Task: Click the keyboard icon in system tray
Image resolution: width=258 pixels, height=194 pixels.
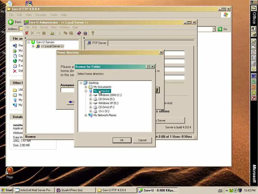Action: point(220,190)
